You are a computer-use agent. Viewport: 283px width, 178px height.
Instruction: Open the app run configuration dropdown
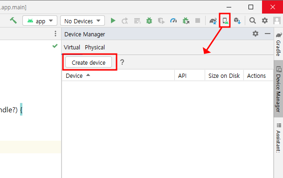click(40, 21)
